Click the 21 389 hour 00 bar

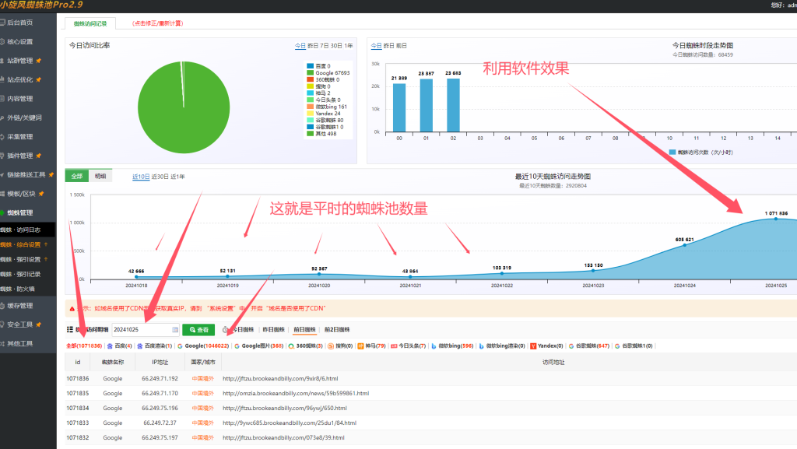(x=399, y=107)
